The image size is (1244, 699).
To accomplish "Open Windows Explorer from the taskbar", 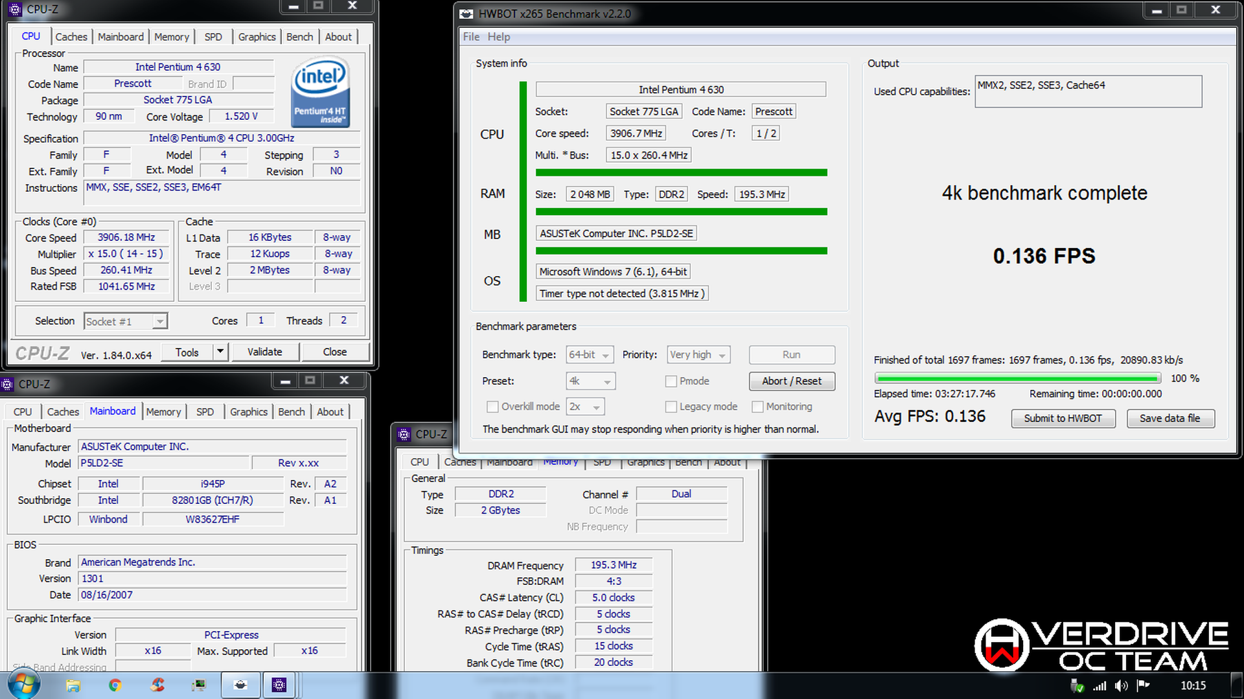I will [73, 685].
